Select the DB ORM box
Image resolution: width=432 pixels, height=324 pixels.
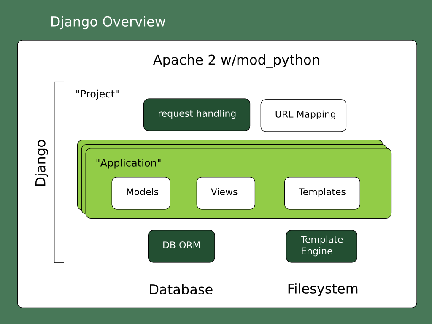click(181, 246)
